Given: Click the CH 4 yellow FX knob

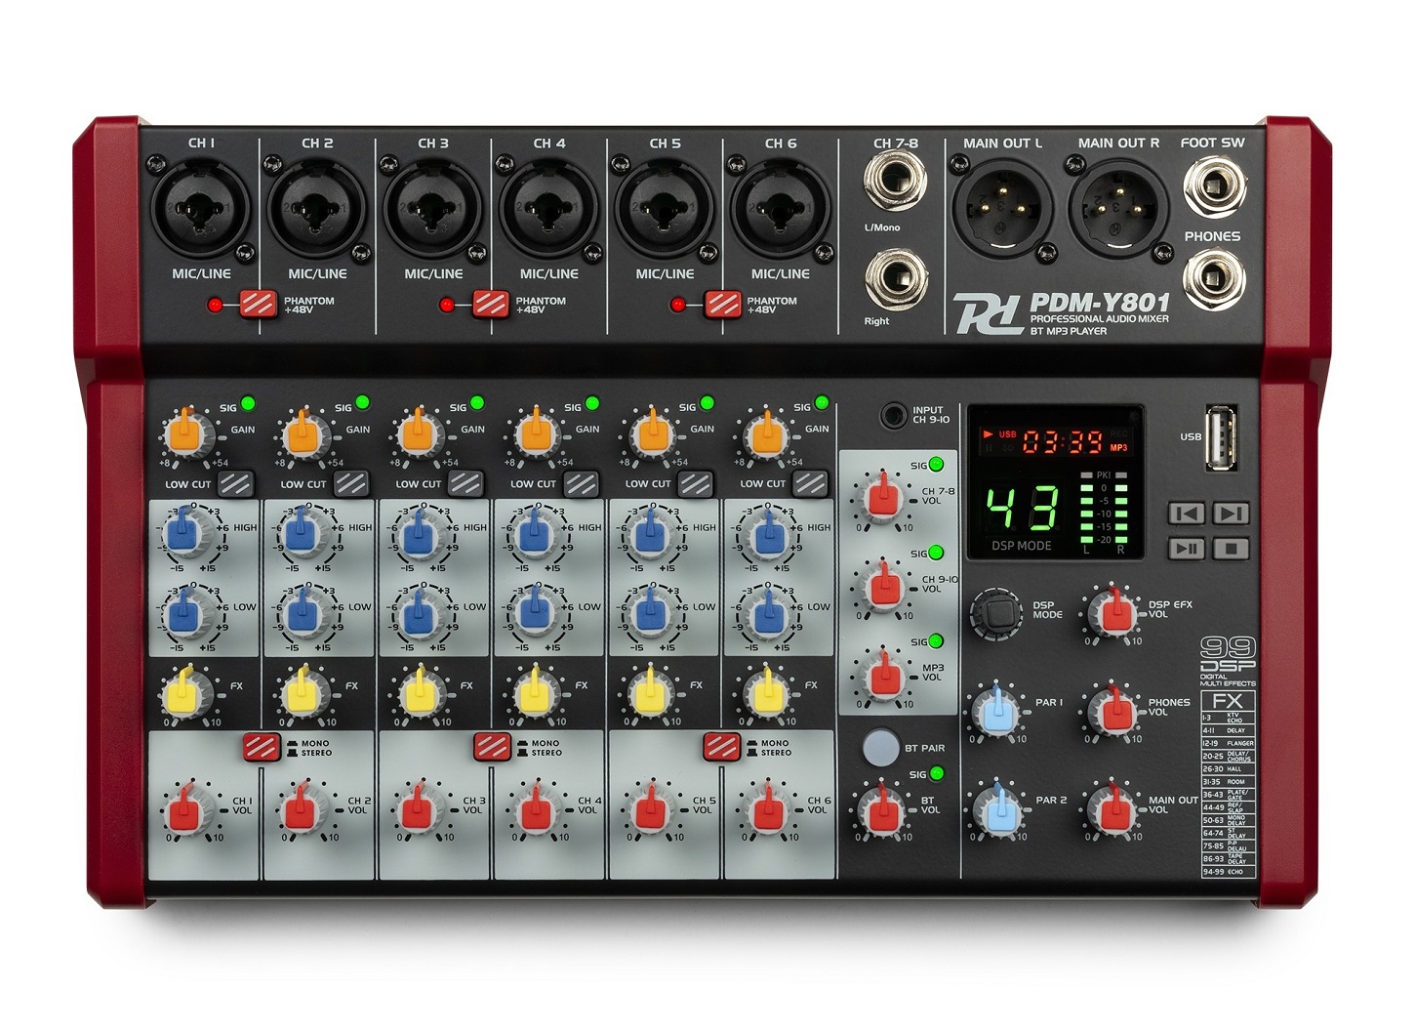Looking at the screenshot, I should [x=533, y=693].
